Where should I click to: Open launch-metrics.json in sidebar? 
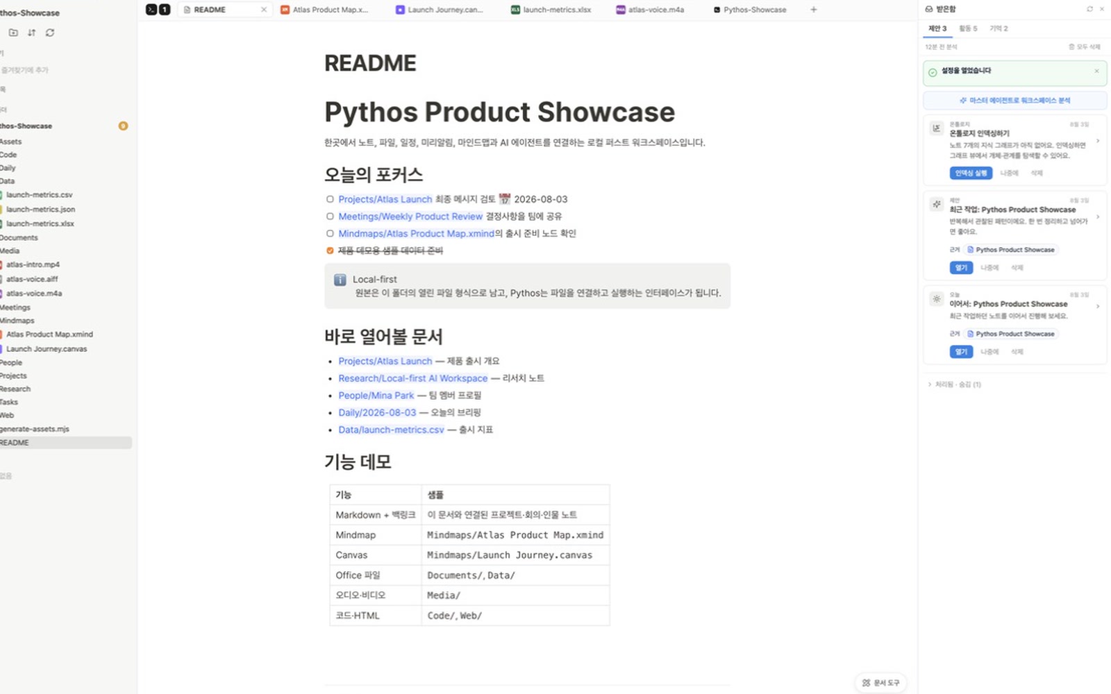[x=40, y=210]
